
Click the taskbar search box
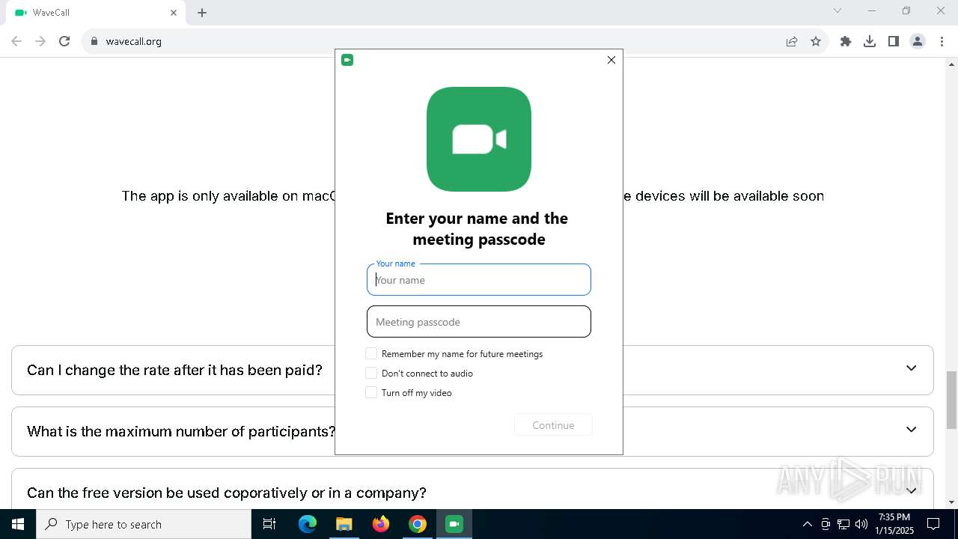click(144, 524)
